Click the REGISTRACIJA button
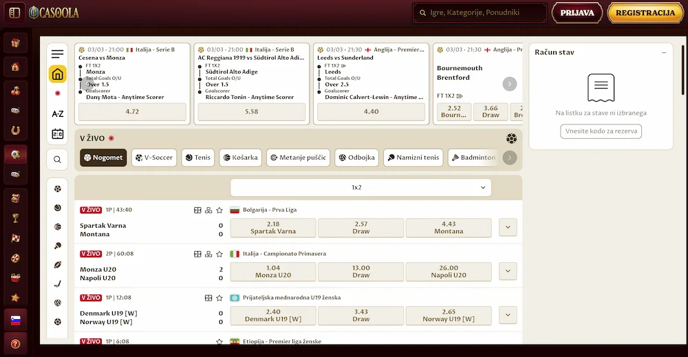 (x=645, y=12)
